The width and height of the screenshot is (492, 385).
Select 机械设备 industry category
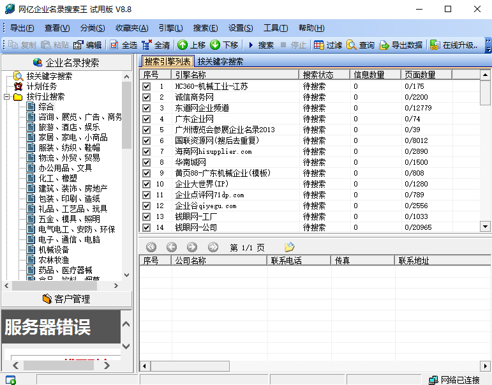click(54, 250)
